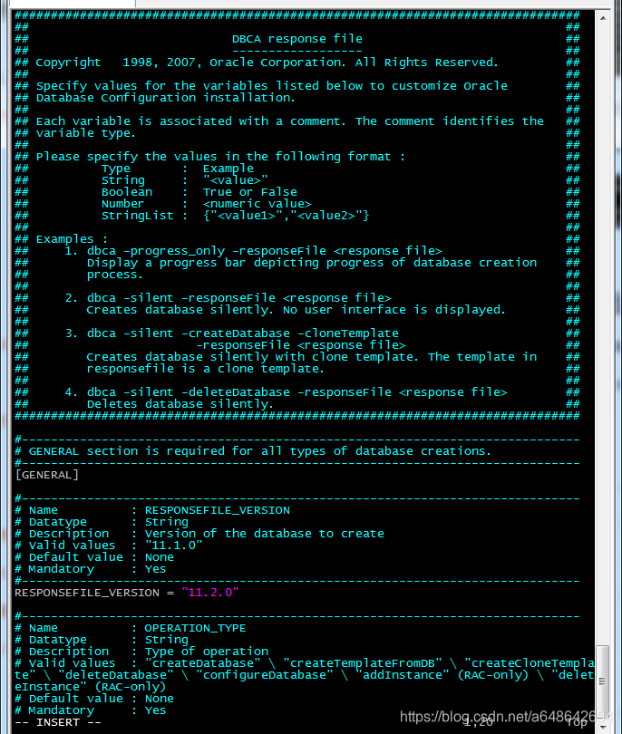Viewport: 622px width, 734px height.
Task: Click the 'Name : OPERATION_TYPE' comment line
Action: [131, 628]
